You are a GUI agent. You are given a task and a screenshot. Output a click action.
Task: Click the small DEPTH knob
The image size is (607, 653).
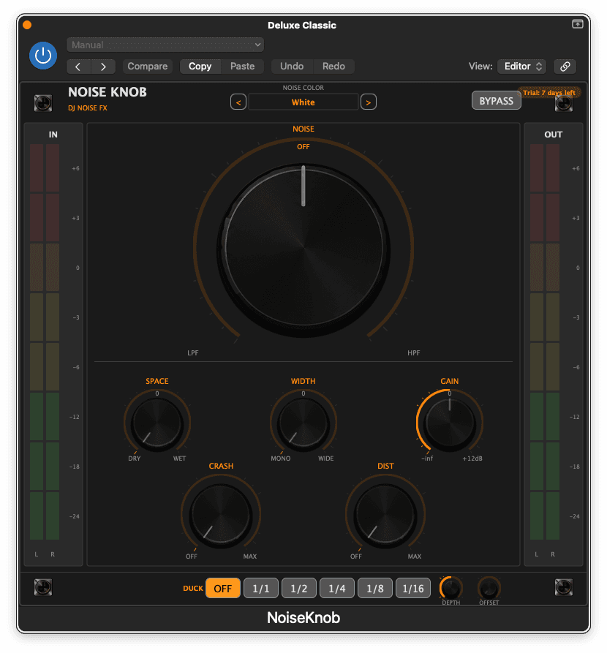tap(450, 588)
